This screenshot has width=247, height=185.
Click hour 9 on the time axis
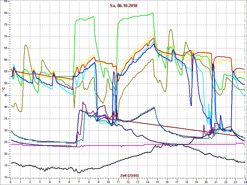[x=98, y=182]
